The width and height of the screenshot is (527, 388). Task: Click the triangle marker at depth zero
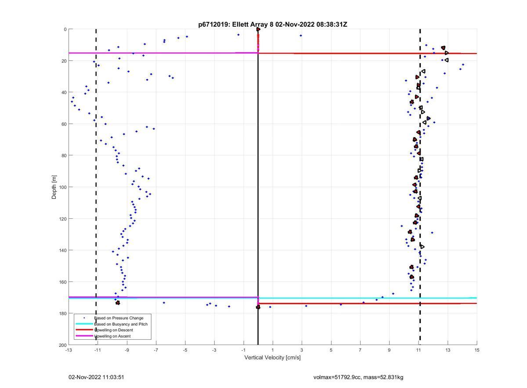coord(258,29)
